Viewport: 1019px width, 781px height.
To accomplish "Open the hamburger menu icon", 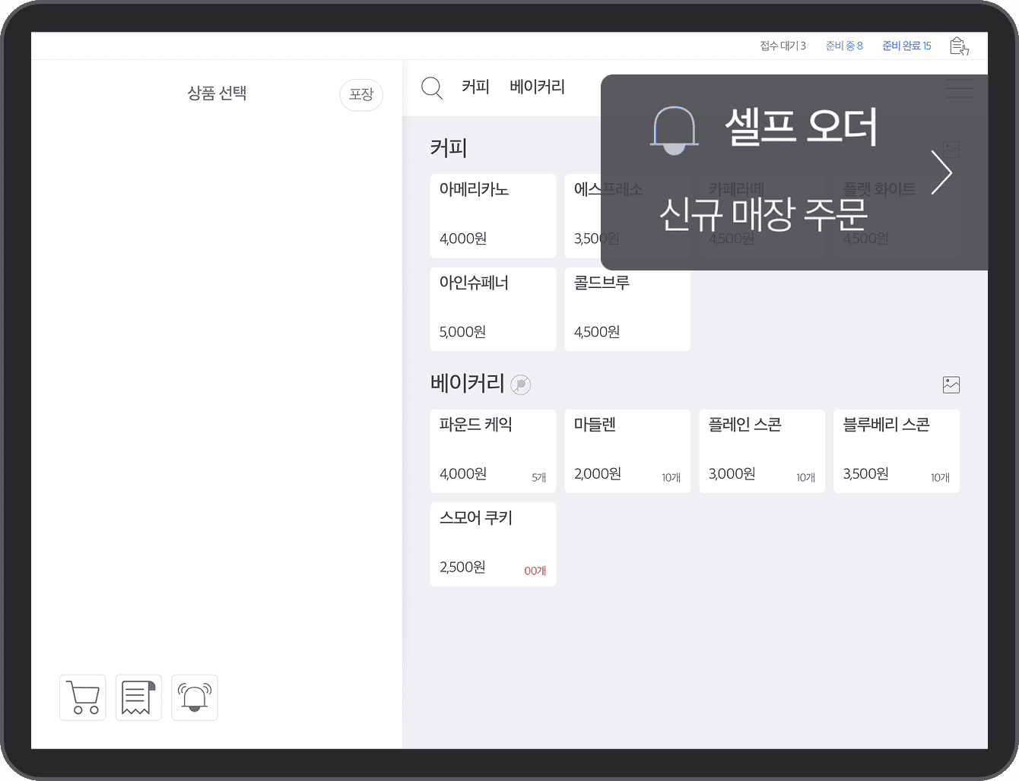I will click(959, 89).
